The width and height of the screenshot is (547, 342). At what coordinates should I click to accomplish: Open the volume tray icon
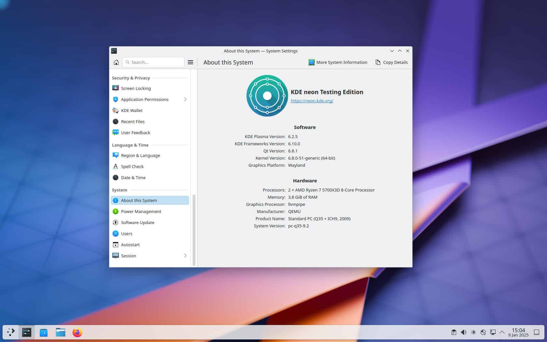point(463,333)
